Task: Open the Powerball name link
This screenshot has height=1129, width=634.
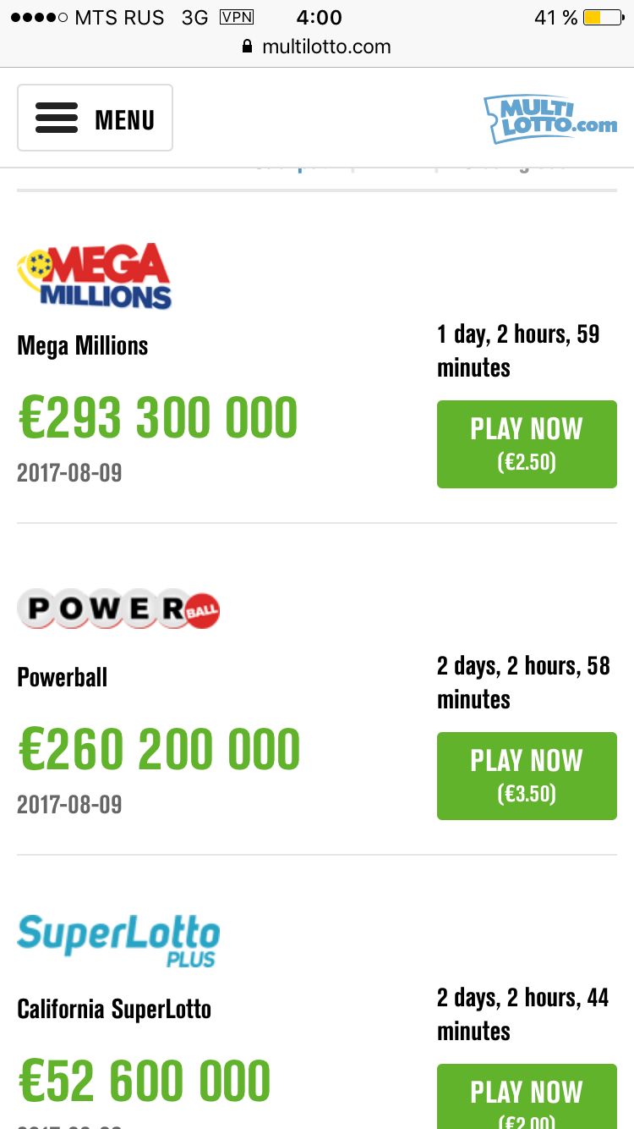Action: (x=63, y=677)
